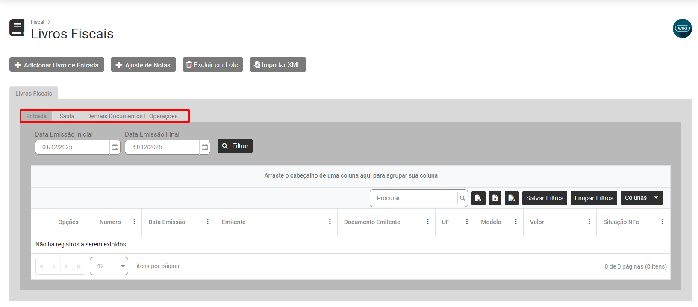Screen dimensions: 698x307
Task: Open Emitente column options menu
Action: pos(330,222)
